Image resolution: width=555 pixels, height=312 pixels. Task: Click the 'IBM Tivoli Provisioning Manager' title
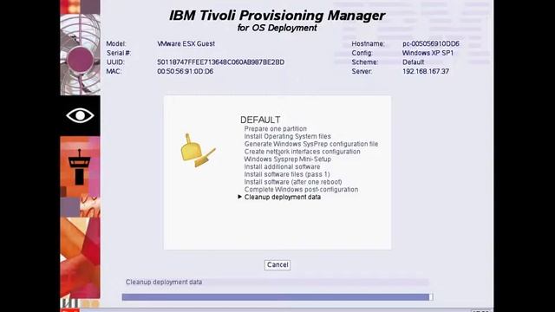click(277, 16)
